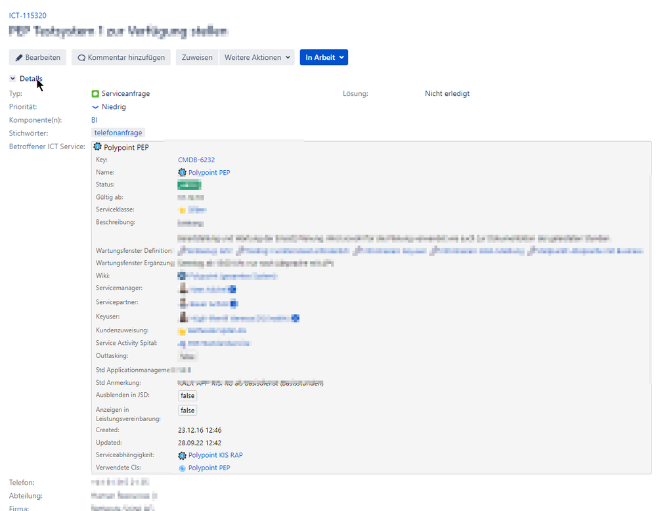
Task: Click the green Serviceanfrage type icon
Action: click(95, 94)
